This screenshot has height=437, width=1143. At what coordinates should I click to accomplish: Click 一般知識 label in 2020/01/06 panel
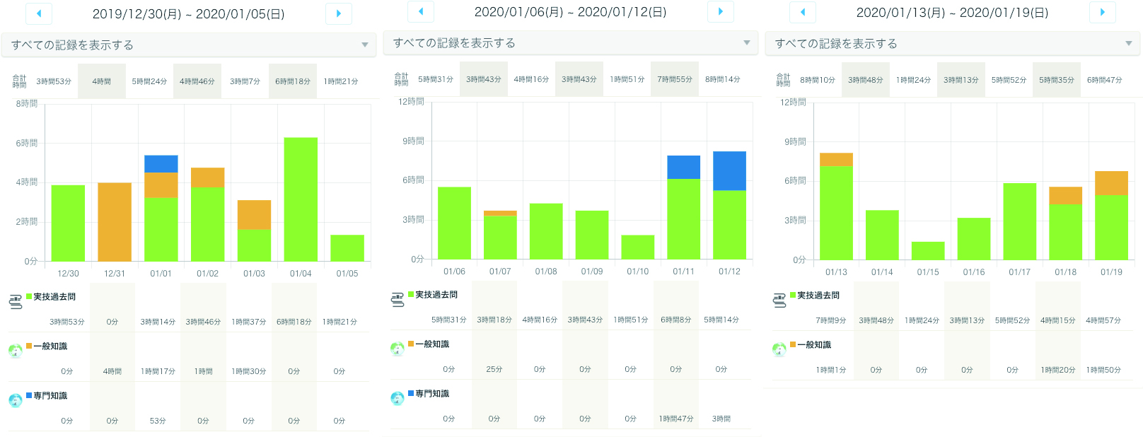[432, 344]
